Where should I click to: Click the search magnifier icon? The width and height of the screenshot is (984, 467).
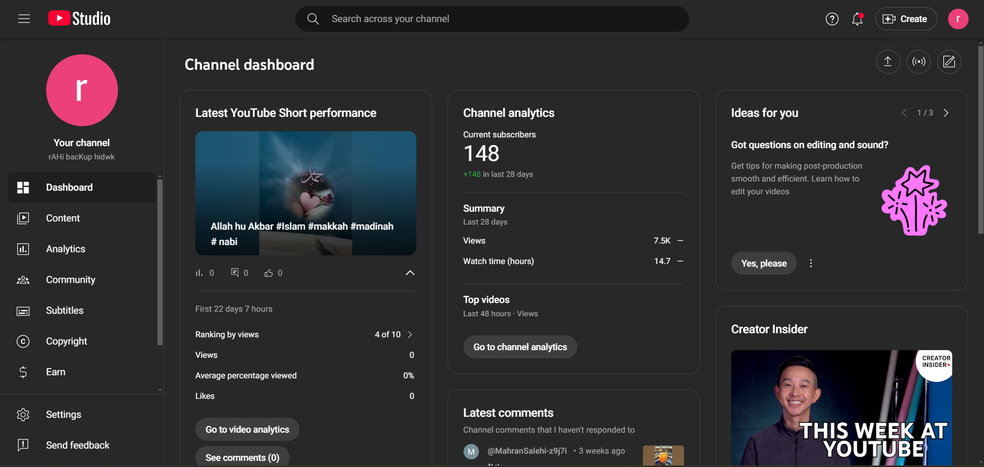(313, 19)
